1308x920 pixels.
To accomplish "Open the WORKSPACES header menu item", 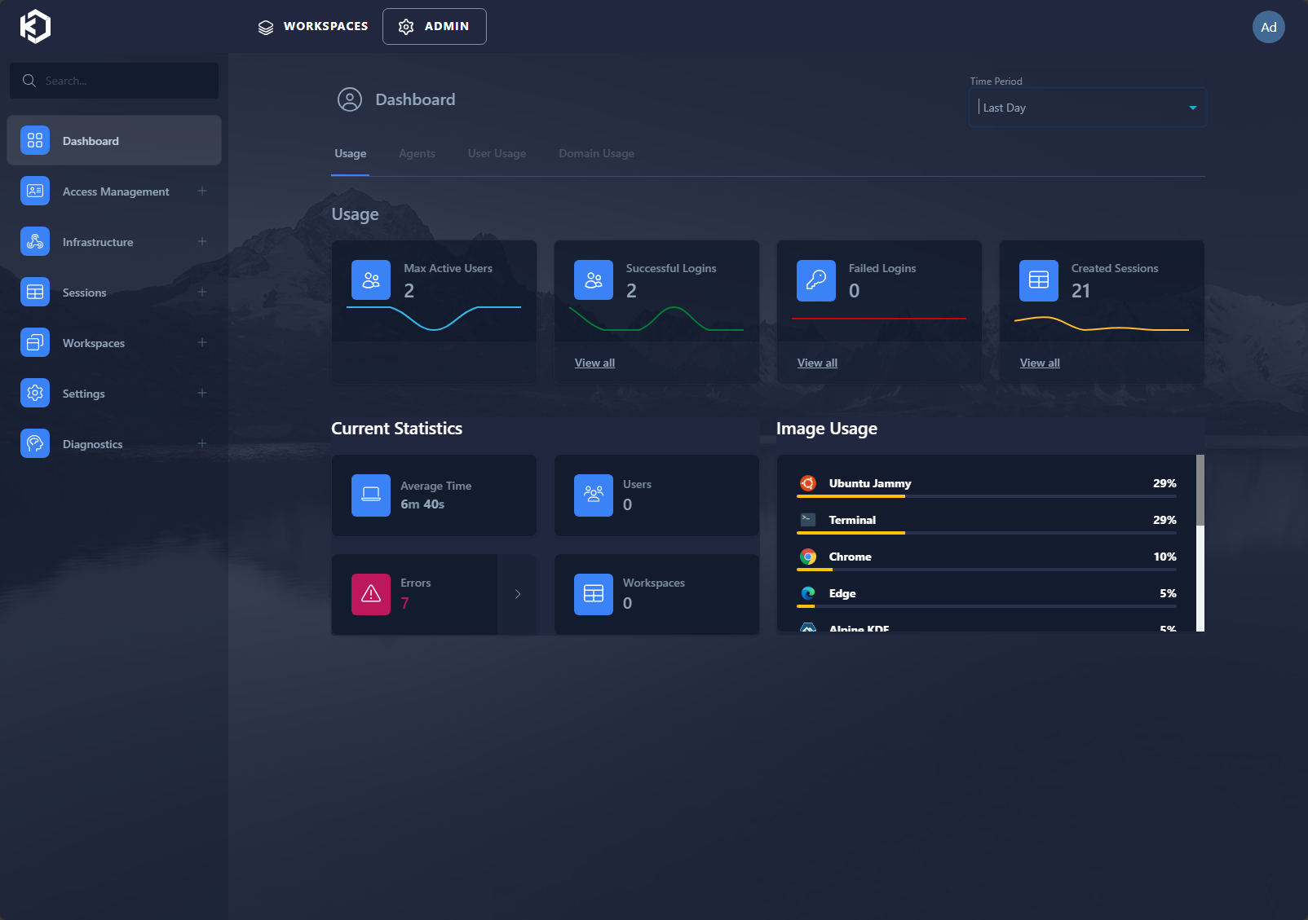I will point(313,27).
